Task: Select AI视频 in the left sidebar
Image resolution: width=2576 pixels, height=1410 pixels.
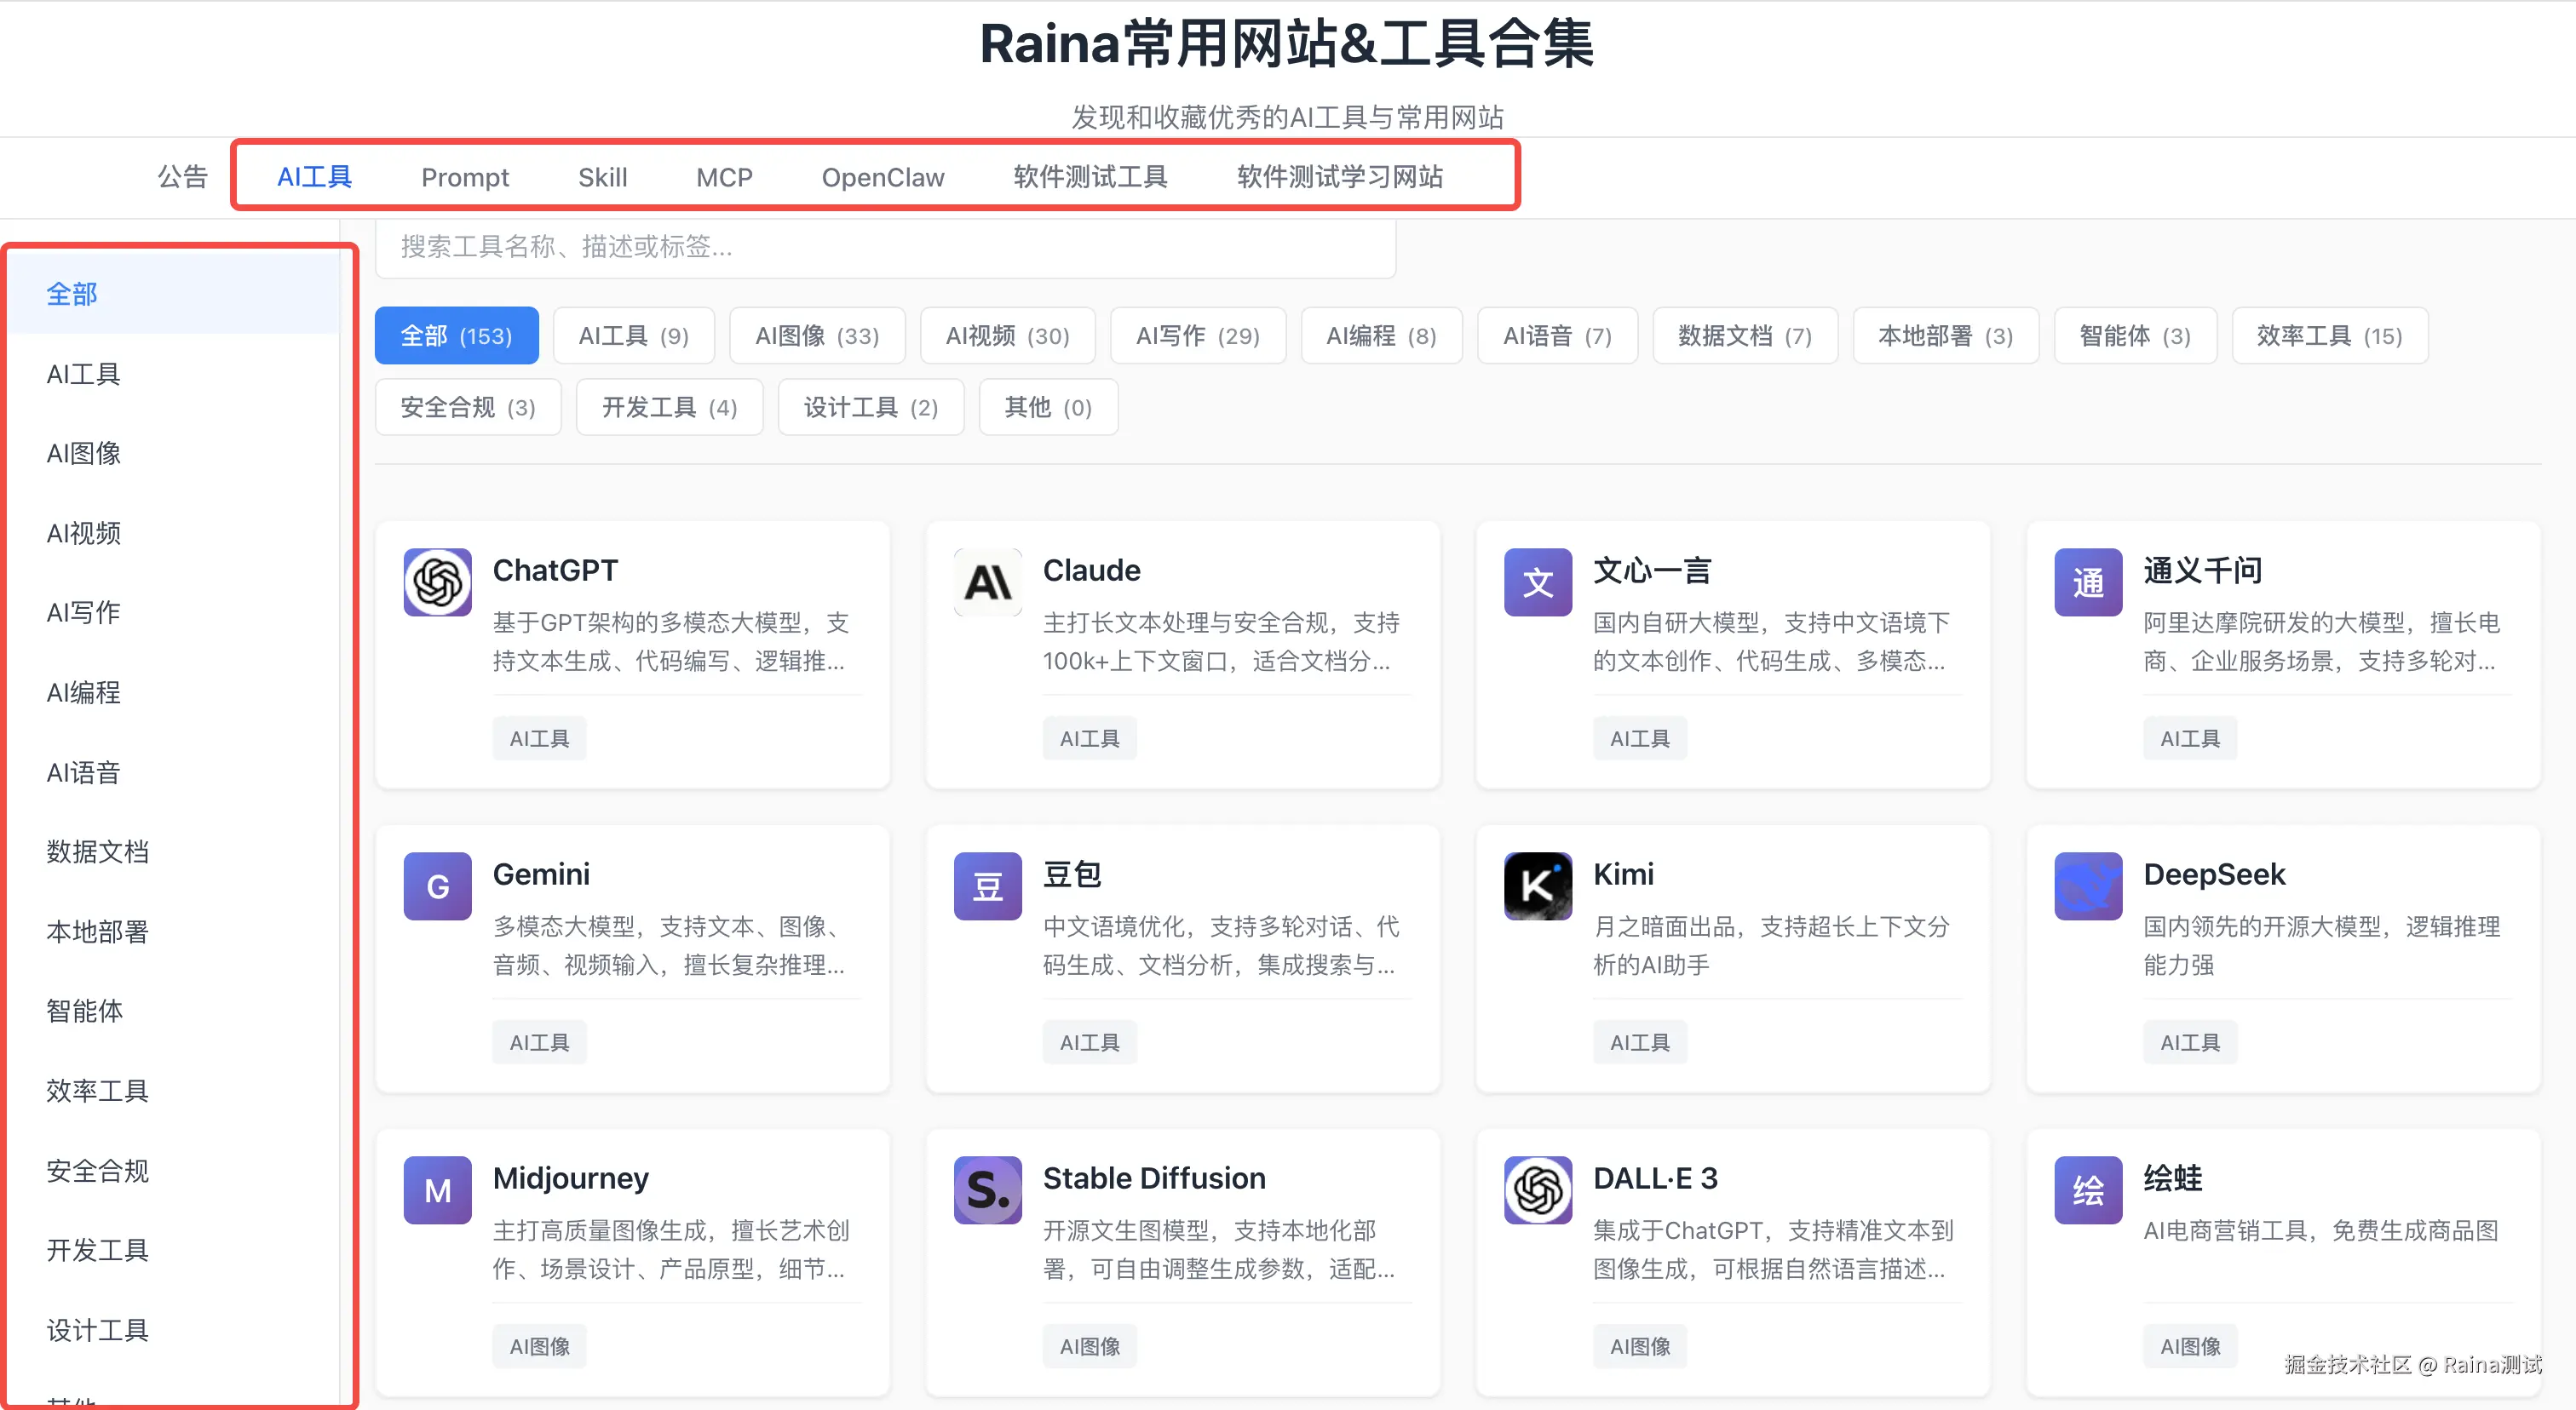Action: point(83,533)
